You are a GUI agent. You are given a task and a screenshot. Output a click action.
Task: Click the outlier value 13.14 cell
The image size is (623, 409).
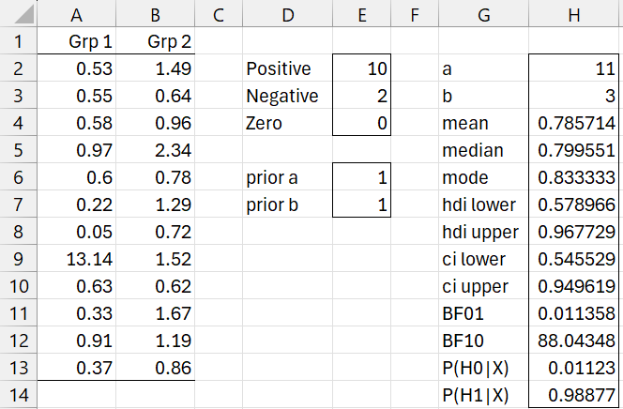tap(77, 259)
